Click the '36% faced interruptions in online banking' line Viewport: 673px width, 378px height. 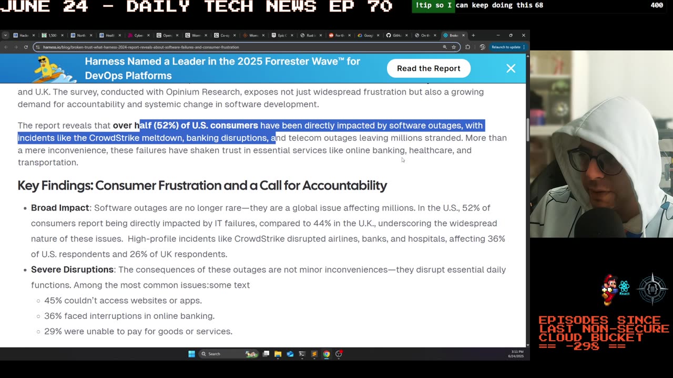(x=129, y=316)
